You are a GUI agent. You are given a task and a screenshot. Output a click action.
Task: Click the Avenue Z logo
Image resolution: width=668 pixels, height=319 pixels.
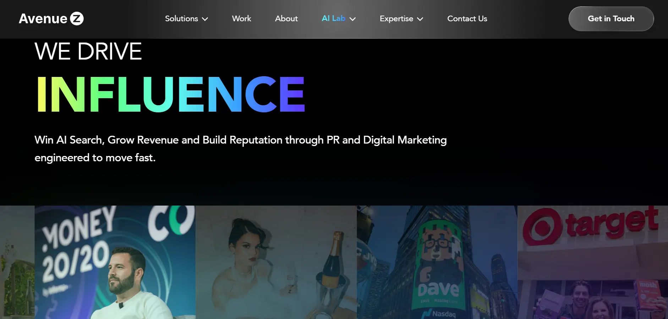(51, 19)
